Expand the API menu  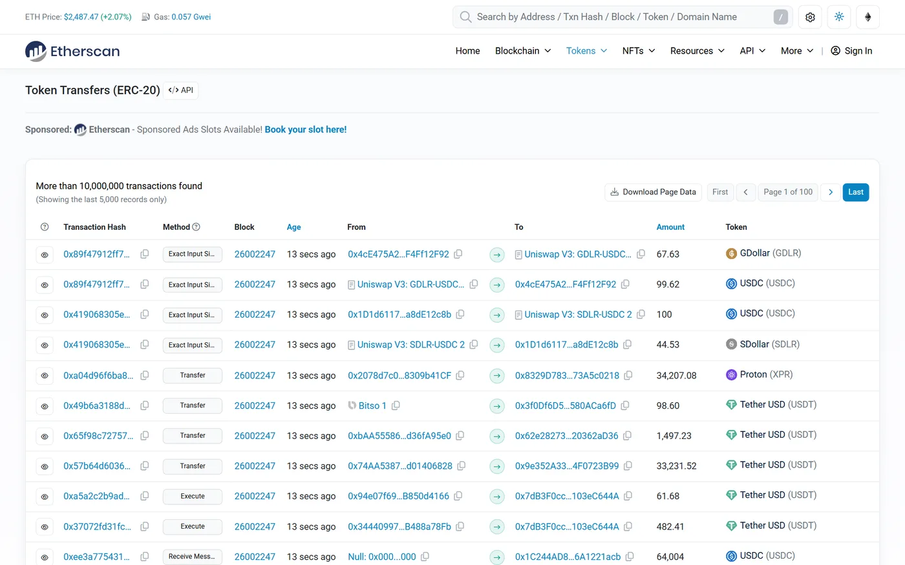click(x=752, y=51)
